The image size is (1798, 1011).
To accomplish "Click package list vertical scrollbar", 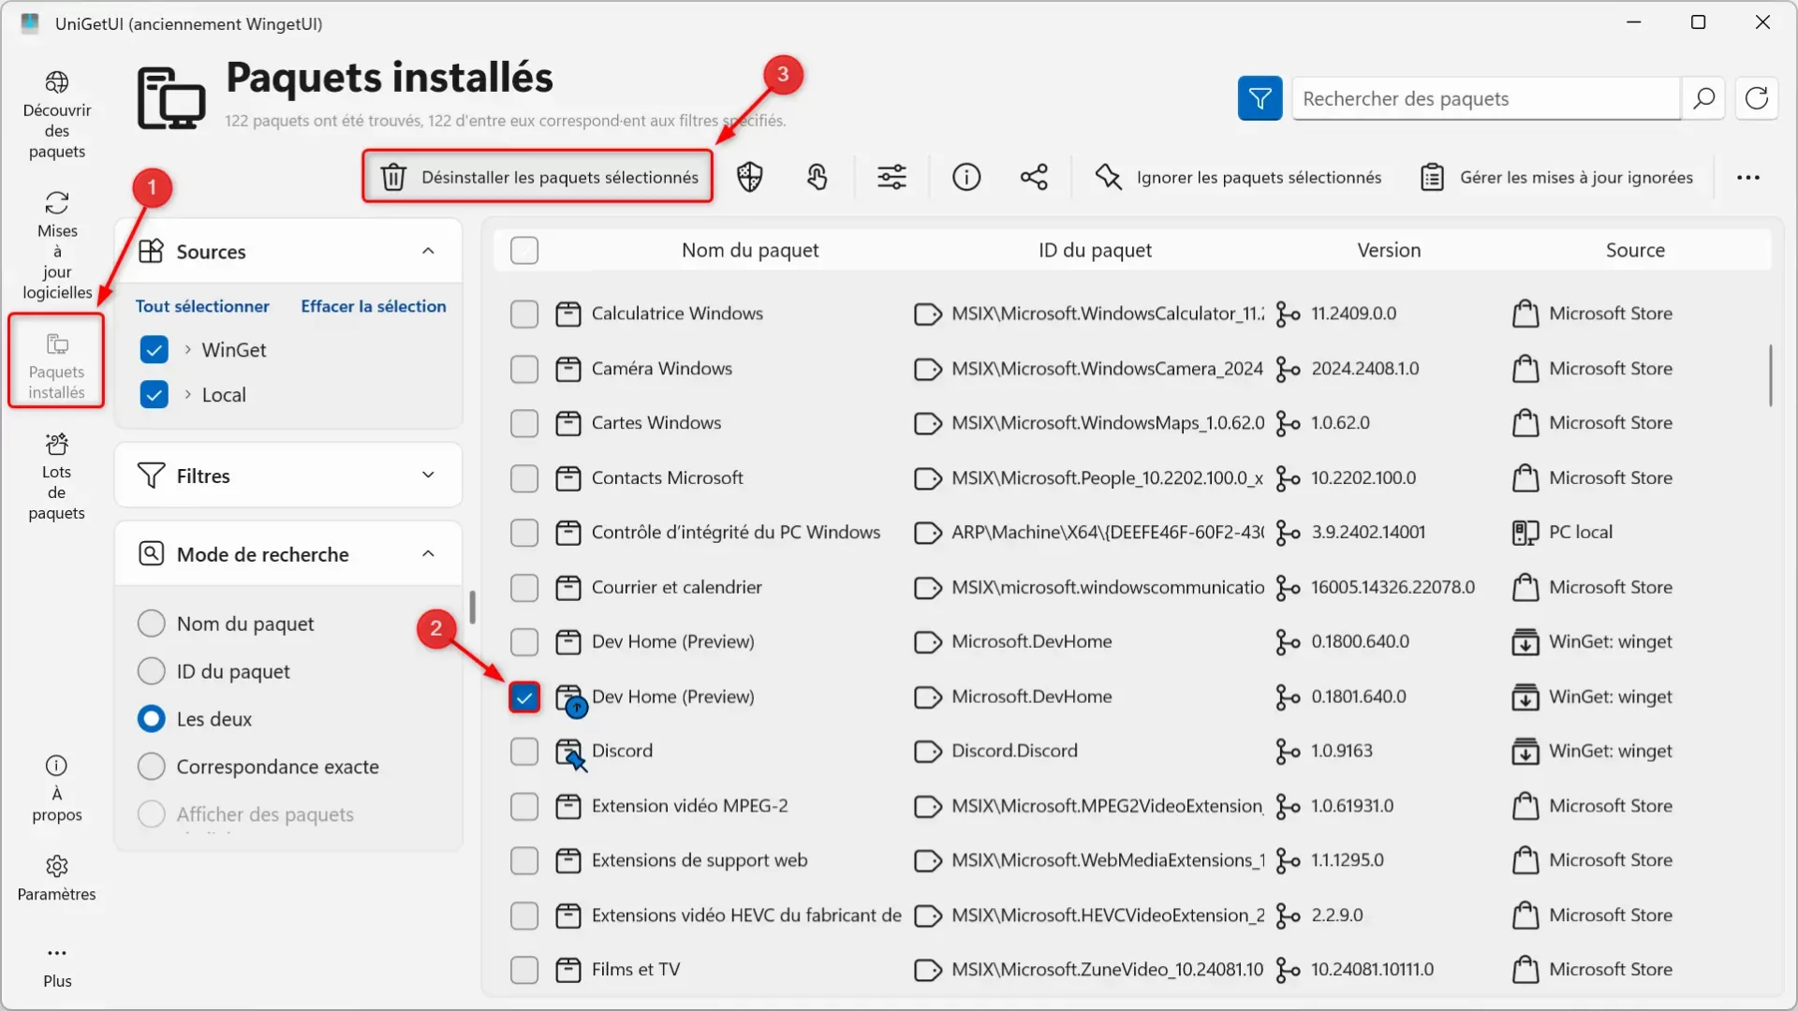I will click(x=1770, y=376).
